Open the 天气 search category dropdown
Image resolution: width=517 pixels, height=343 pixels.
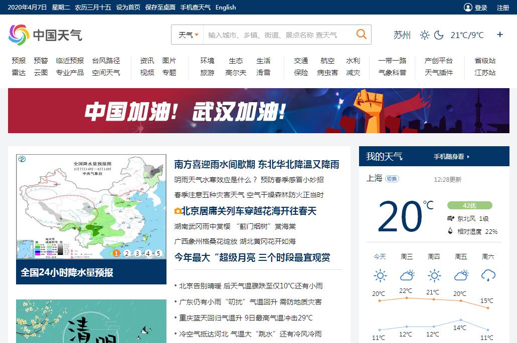[188, 35]
